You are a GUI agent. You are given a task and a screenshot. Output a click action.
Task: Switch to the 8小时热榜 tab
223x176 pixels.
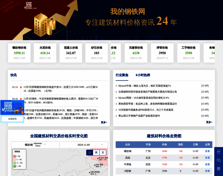pyautogui.click(x=143, y=75)
